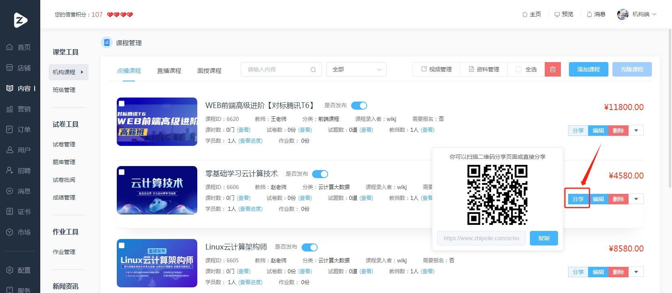Expand the 机构端 account dropdown
Image resolution: width=672 pixels, height=293 pixels.
(645, 14)
